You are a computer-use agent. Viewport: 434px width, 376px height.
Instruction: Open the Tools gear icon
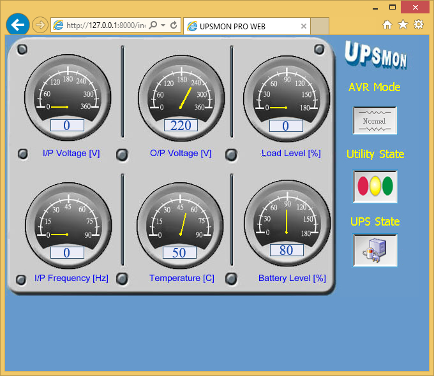(419, 24)
